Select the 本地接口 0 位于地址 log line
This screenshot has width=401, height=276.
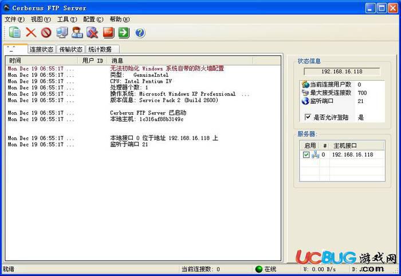coord(164,138)
